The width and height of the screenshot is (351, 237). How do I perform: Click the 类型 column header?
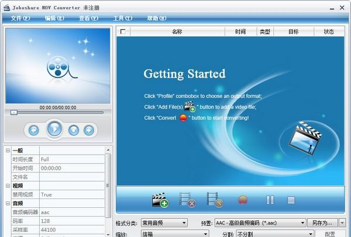[x=265, y=32]
